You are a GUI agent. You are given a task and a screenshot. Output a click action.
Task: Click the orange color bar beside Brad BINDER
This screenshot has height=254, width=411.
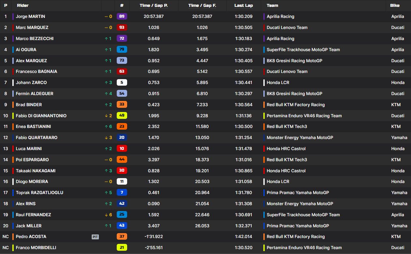point(13,105)
